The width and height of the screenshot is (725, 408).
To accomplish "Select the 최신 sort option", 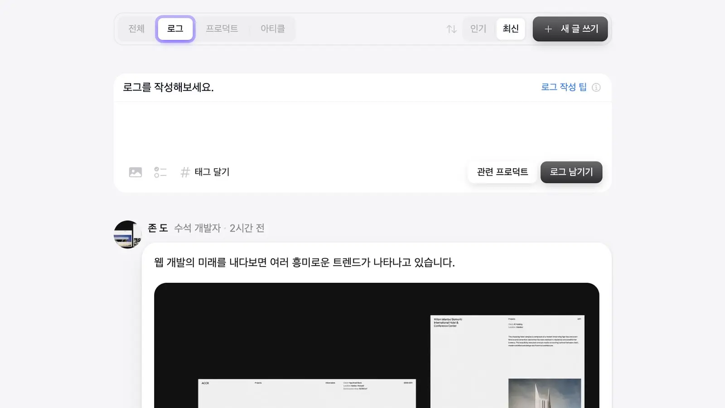I will click(511, 29).
